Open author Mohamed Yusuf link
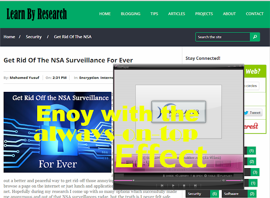Screen dimensions: 270x198 tap(24, 78)
